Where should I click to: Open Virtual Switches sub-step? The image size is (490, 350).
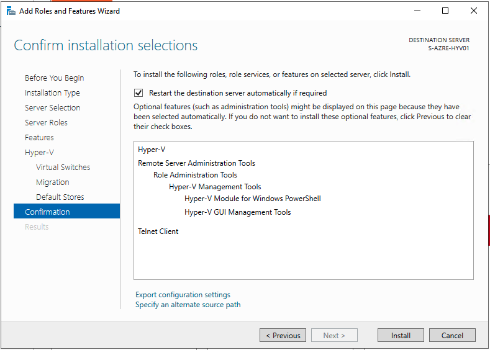pyautogui.click(x=63, y=168)
